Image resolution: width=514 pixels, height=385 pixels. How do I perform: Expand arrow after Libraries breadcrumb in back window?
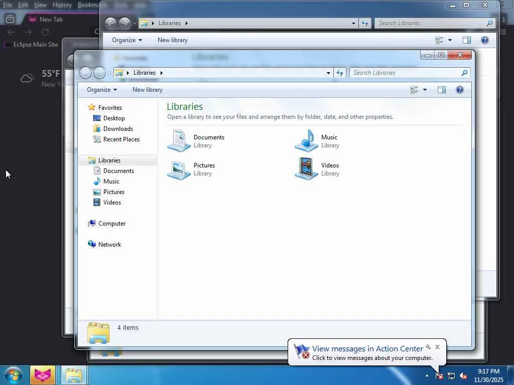[187, 23]
